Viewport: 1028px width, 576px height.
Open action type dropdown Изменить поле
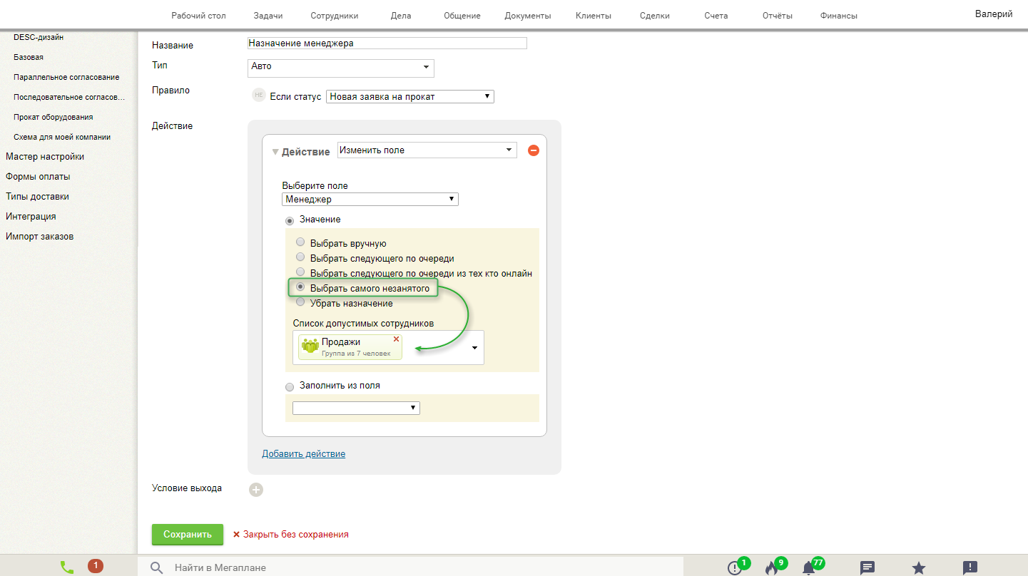[427, 150]
